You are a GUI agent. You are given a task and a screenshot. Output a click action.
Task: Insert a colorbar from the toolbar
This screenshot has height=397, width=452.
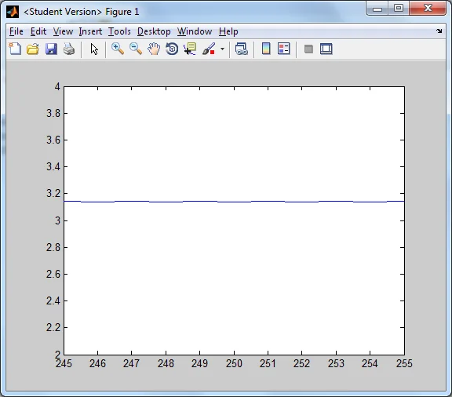pos(266,49)
